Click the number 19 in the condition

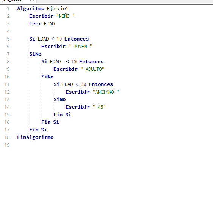click(x=74, y=62)
